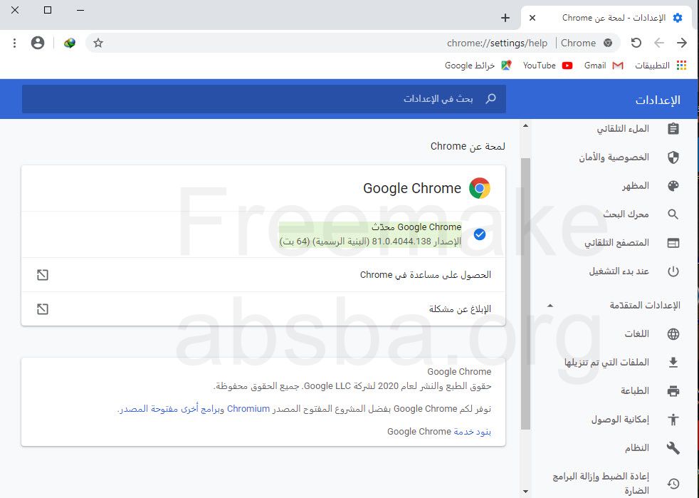Click the external-link icon on the report problem row
Image resolution: width=699 pixels, height=498 pixels.
pyautogui.click(x=43, y=309)
